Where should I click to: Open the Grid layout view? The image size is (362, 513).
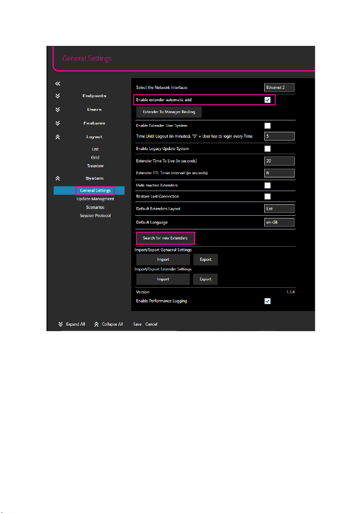(x=95, y=157)
